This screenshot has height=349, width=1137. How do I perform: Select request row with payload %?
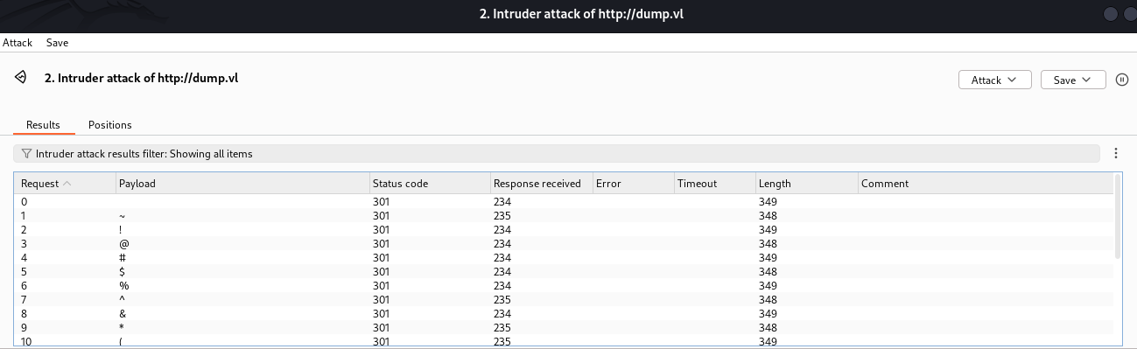565,285
